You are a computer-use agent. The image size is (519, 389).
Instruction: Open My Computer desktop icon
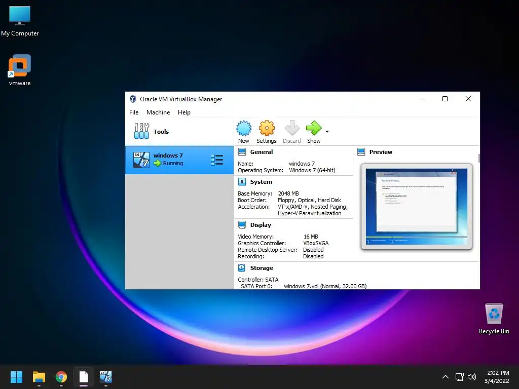pos(20,21)
